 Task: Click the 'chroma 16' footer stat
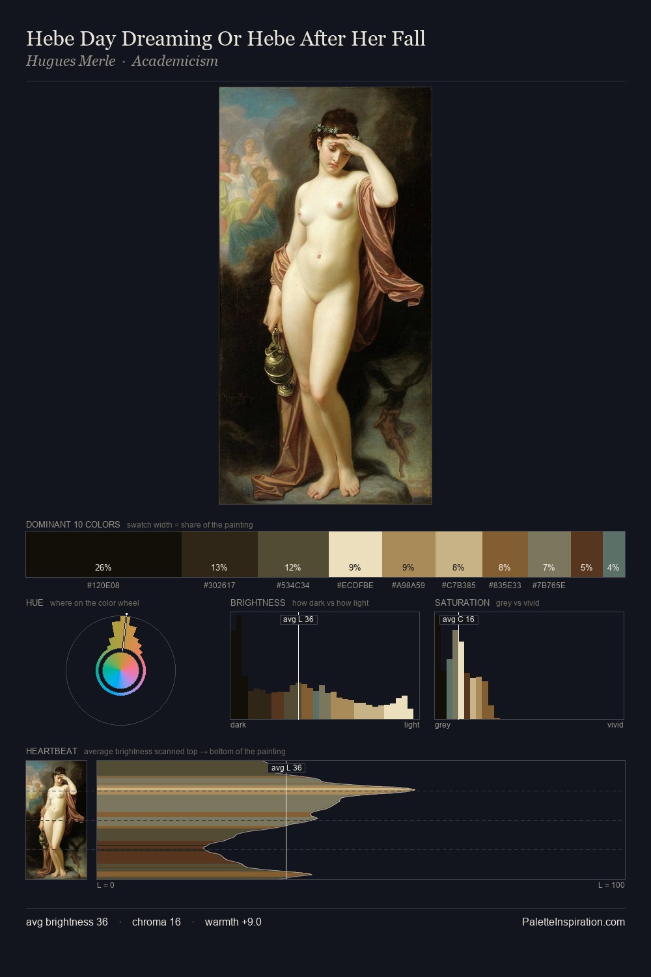156,922
